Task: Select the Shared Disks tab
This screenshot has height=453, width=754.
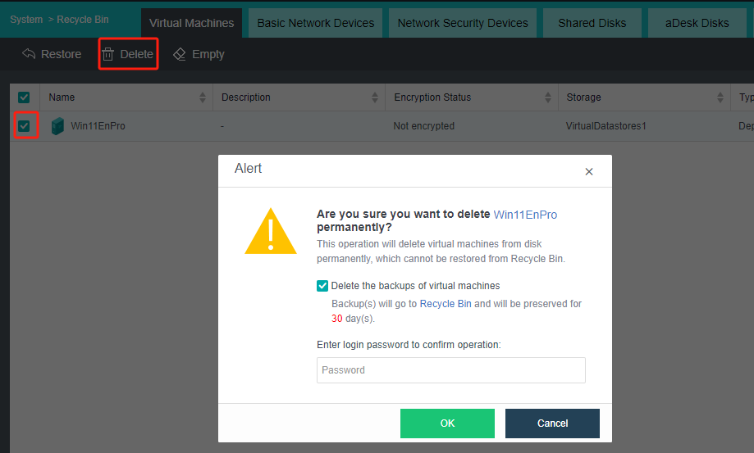Action: (x=592, y=23)
